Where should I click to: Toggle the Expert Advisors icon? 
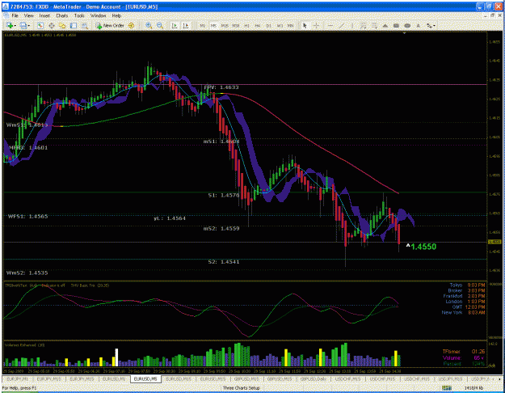coord(131,25)
